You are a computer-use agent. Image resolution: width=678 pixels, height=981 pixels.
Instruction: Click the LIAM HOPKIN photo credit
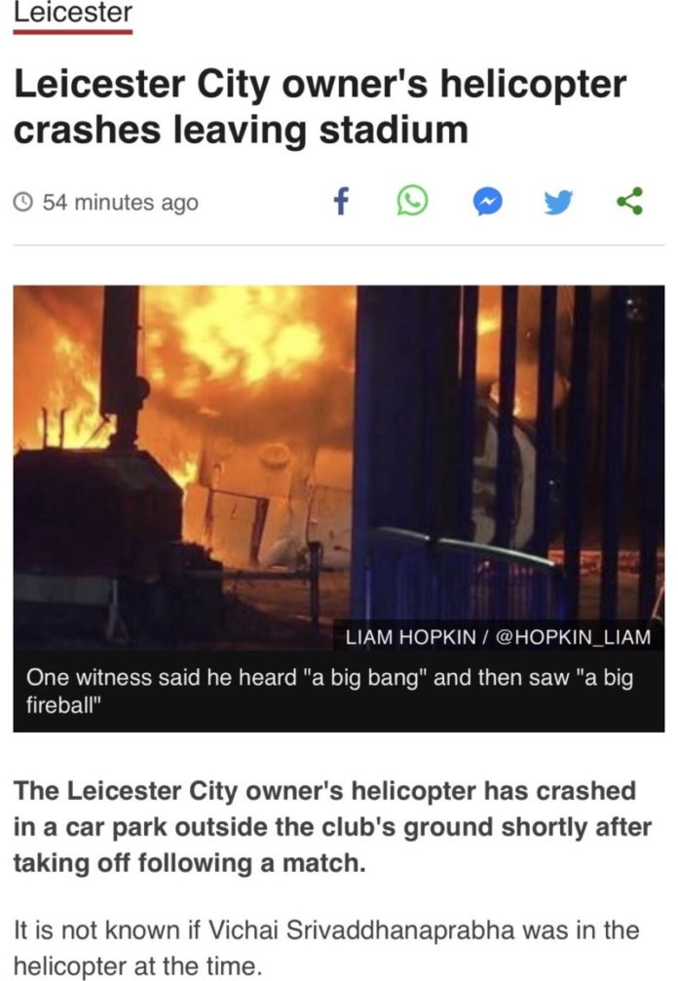tap(498, 637)
